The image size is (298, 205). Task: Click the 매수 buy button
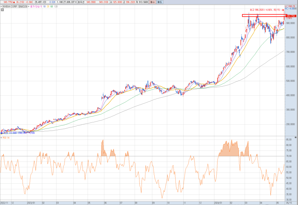click(x=153, y=2)
